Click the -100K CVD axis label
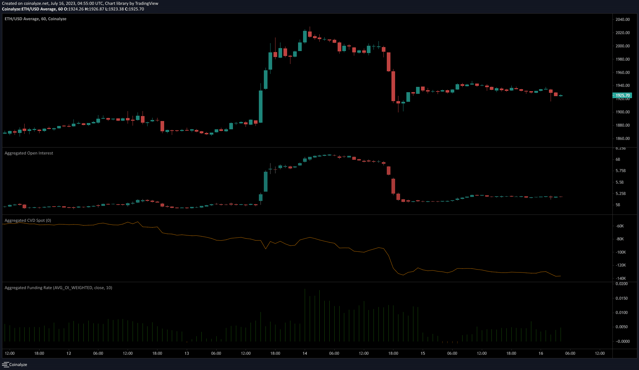 [621, 252]
